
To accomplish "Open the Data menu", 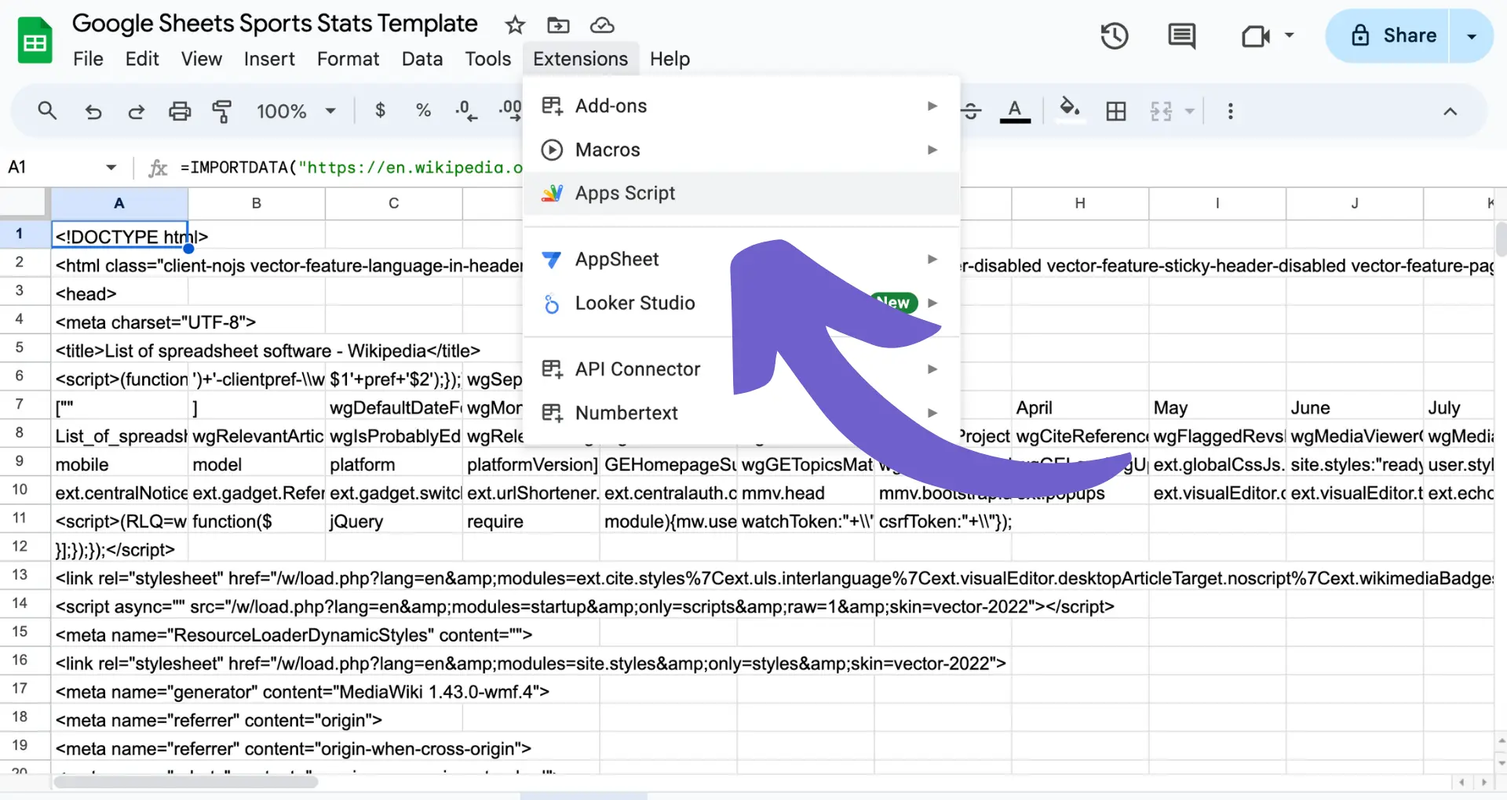I will click(422, 59).
